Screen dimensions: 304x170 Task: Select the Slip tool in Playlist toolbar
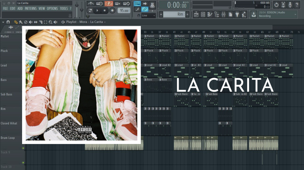click(x=36, y=22)
